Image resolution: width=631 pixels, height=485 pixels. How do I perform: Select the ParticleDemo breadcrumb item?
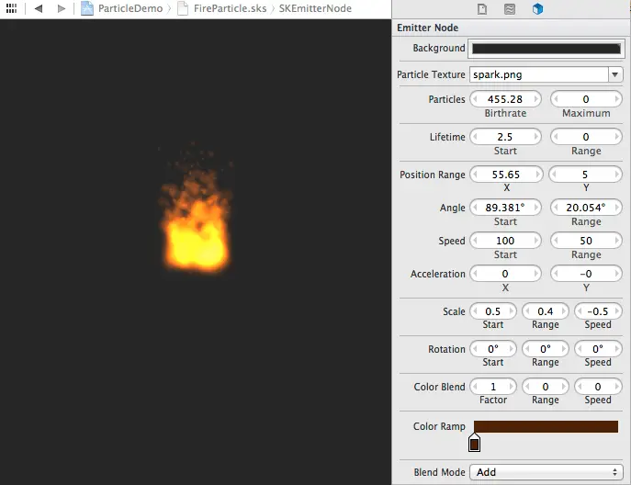pyautogui.click(x=131, y=8)
